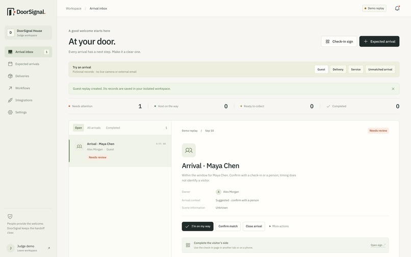Click the Confirm match button

[x=228, y=226]
